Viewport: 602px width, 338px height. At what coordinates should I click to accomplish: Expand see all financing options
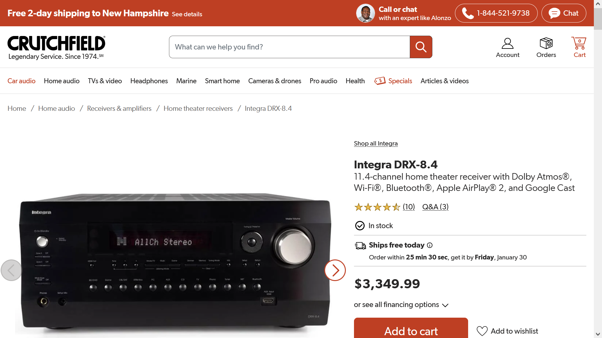coord(401,305)
